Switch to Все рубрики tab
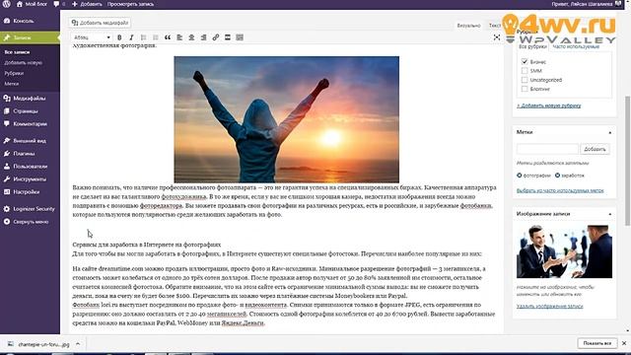 pos(532,46)
